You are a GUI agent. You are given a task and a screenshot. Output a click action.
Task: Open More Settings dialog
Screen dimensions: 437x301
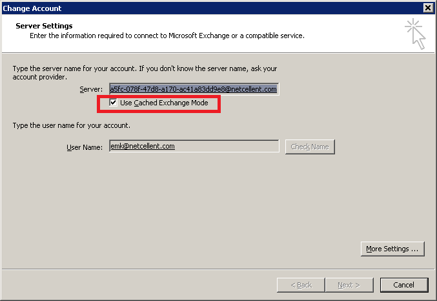(392, 249)
